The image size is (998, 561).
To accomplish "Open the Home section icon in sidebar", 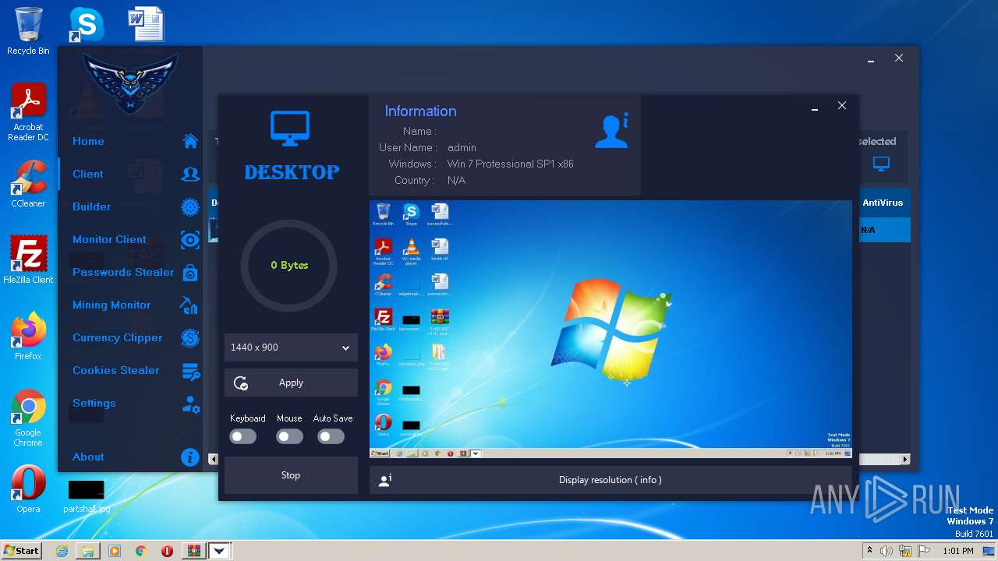I will (x=190, y=141).
